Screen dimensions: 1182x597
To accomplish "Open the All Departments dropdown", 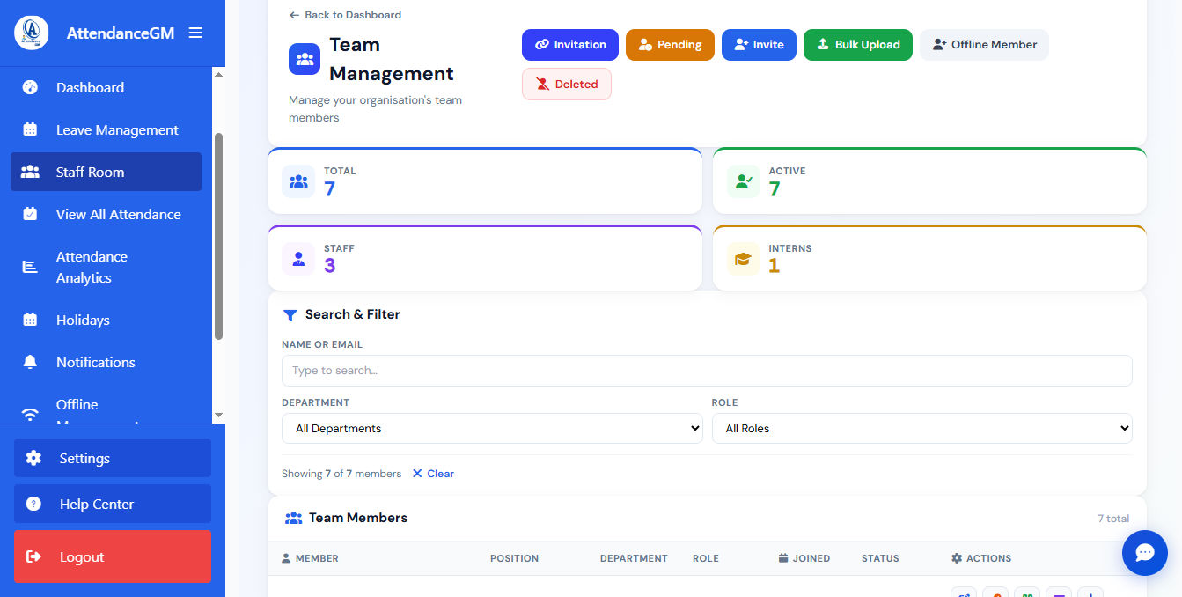I will click(492, 429).
